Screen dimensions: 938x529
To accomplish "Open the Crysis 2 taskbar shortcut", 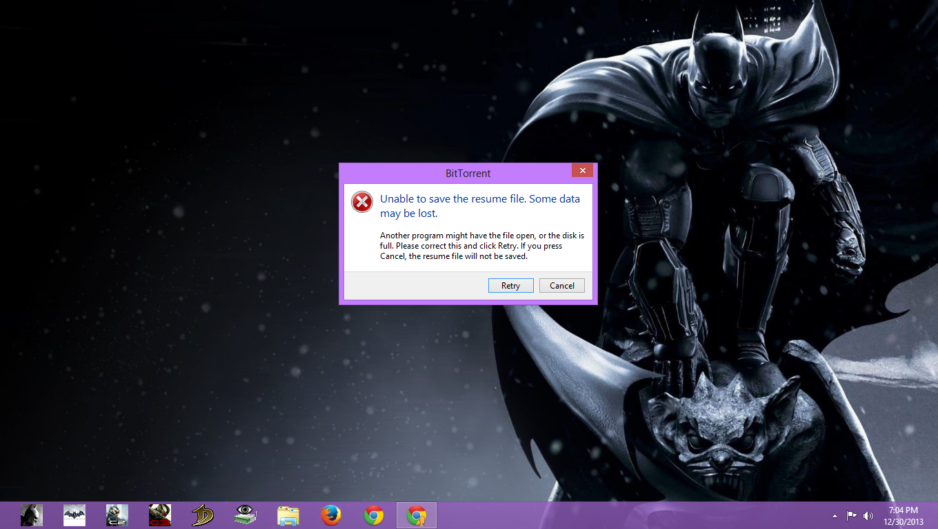I will [x=117, y=515].
